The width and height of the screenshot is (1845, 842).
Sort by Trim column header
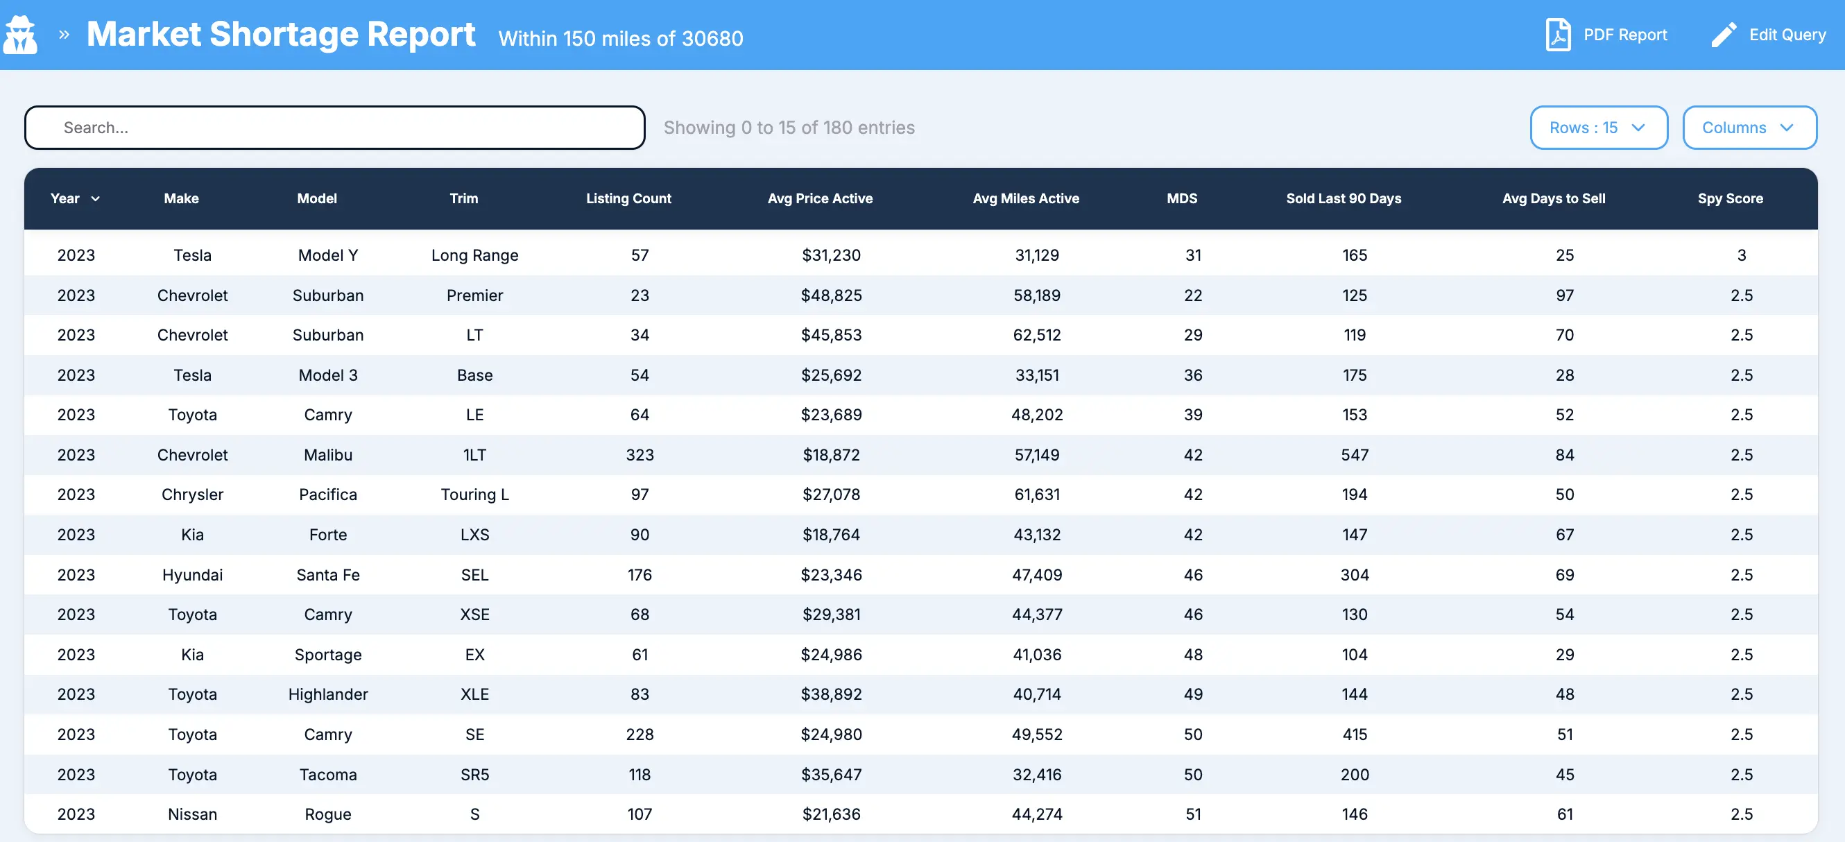pyautogui.click(x=463, y=198)
